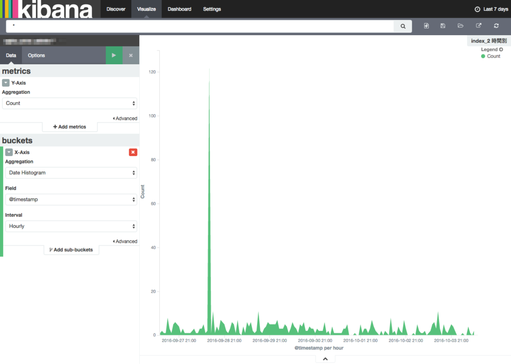Open a saved visualization folder icon
The width and height of the screenshot is (511, 364).
pyautogui.click(x=461, y=26)
